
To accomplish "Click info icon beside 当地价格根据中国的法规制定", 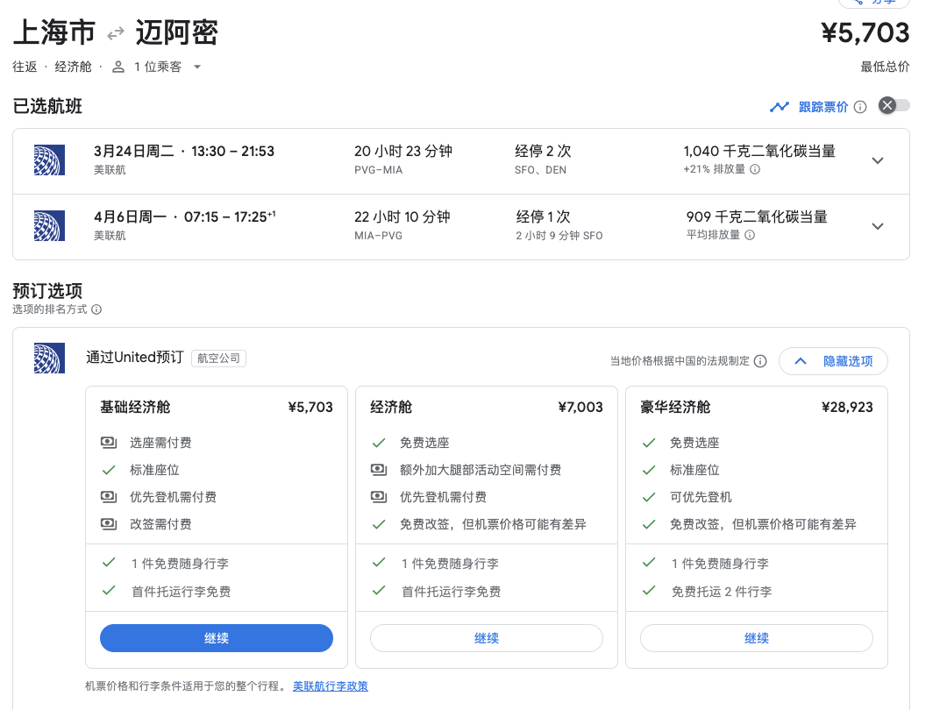I will 760,361.
